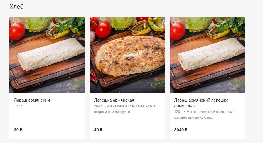Click the 120 г weight in the 3040 ₽ card

178,112
